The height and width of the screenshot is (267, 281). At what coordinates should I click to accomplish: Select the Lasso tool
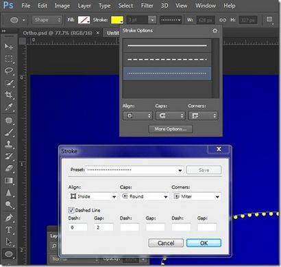click(x=9, y=71)
